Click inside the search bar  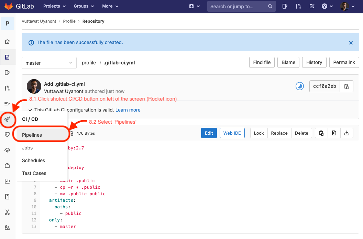241,6
